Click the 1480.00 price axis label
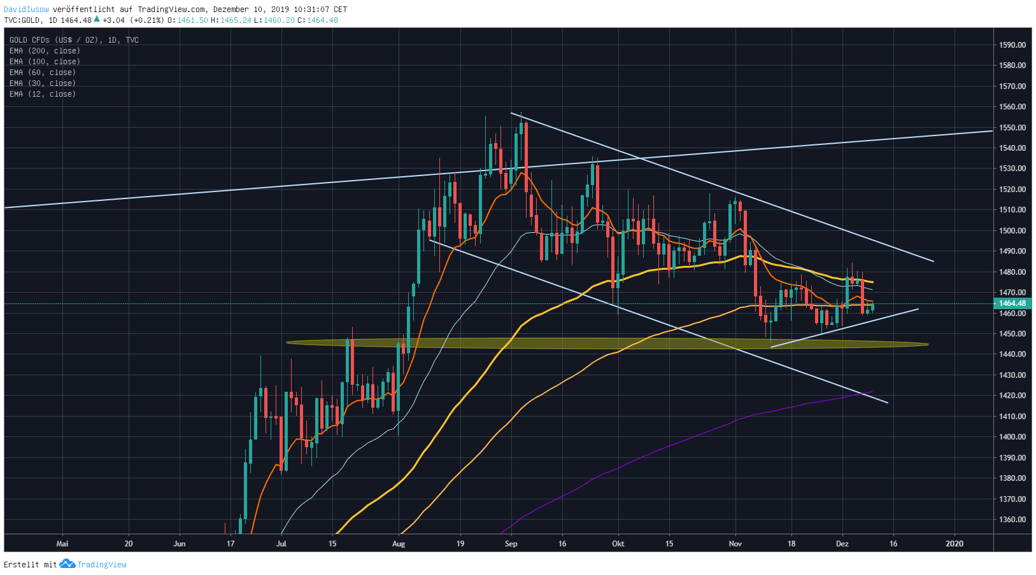Viewport: 1036px width, 575px height. [1012, 272]
